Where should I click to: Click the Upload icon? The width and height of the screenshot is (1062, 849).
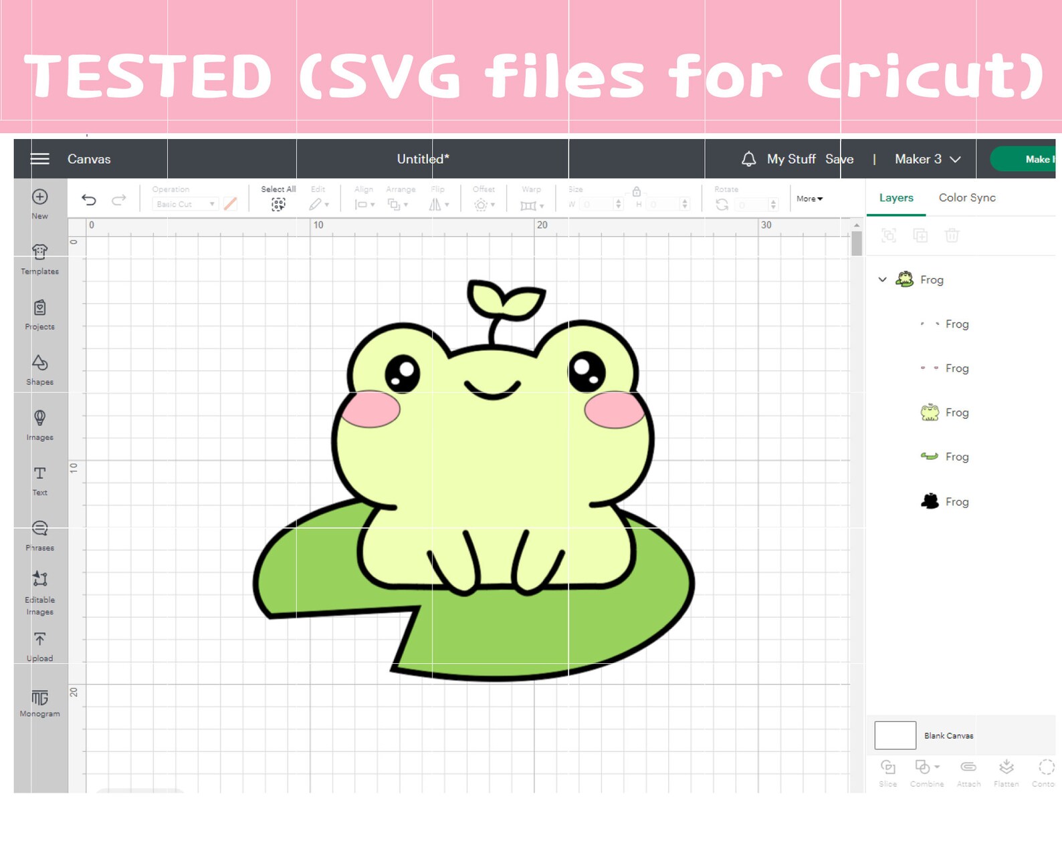pyautogui.click(x=39, y=639)
